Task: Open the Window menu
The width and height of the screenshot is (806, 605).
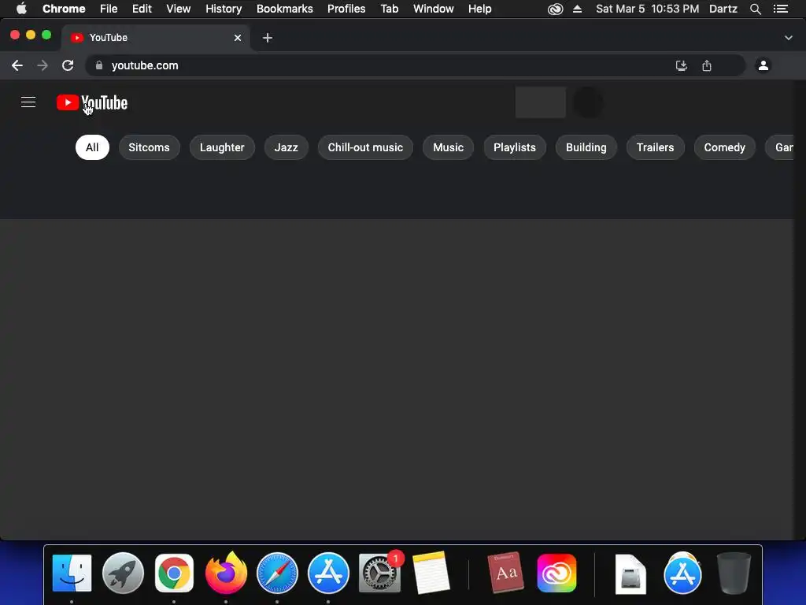Action: [434, 9]
